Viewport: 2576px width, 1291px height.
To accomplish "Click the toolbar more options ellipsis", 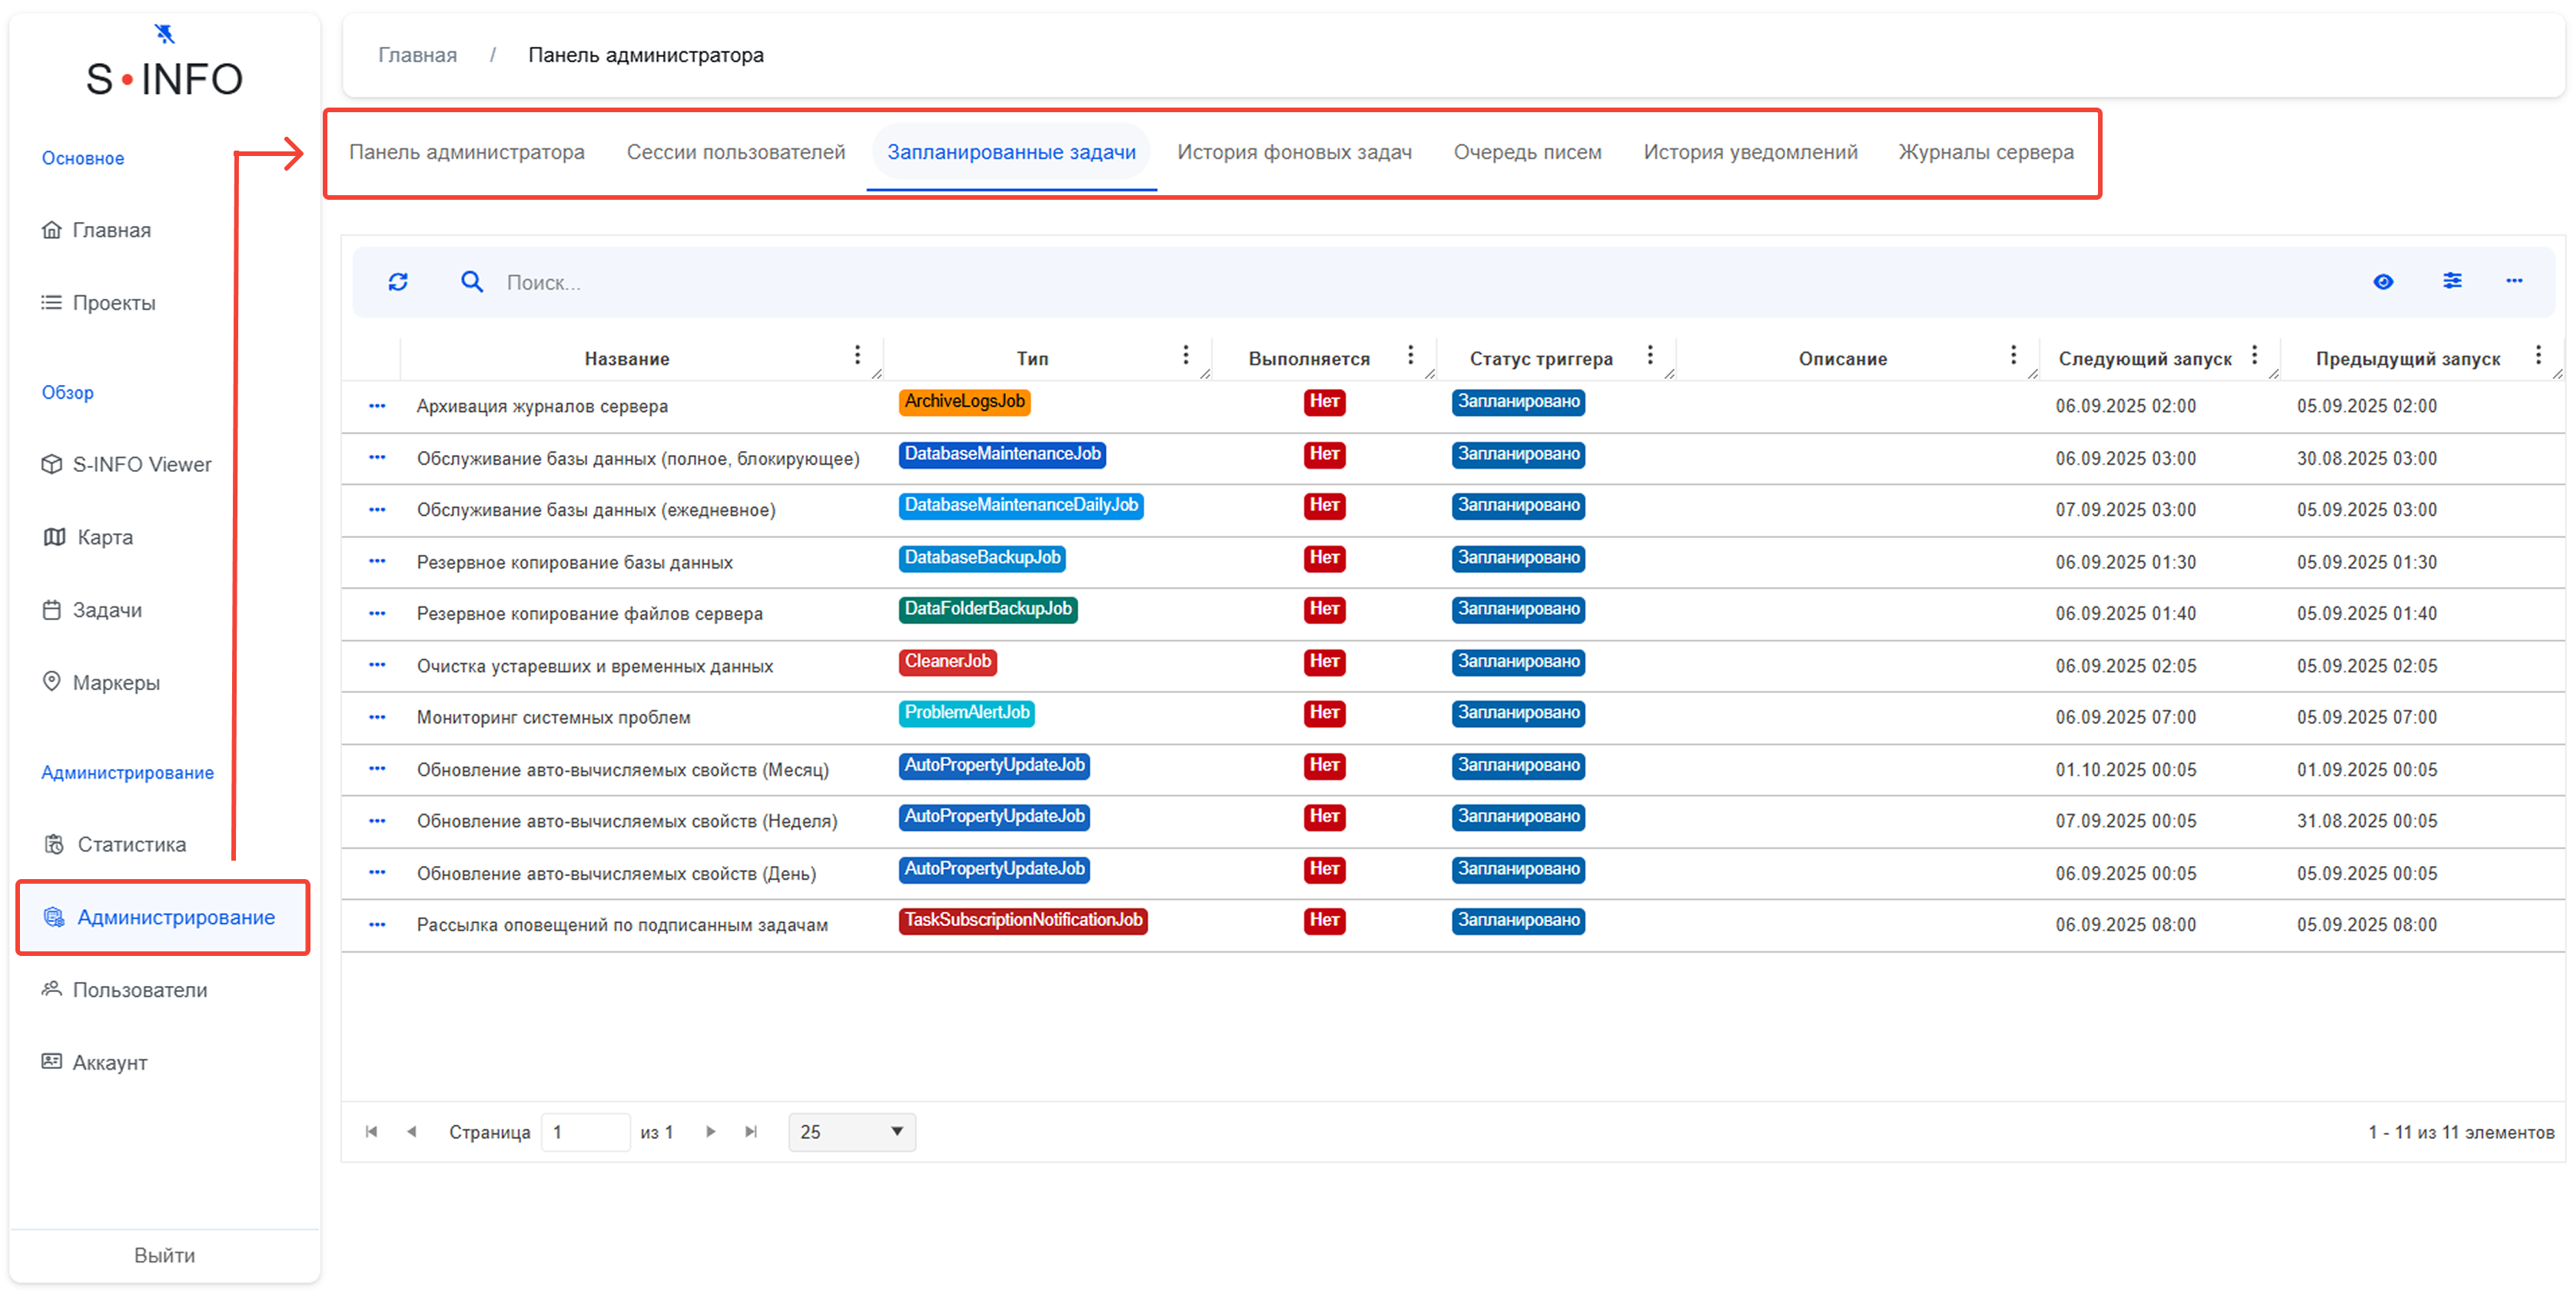I will click(x=2514, y=281).
